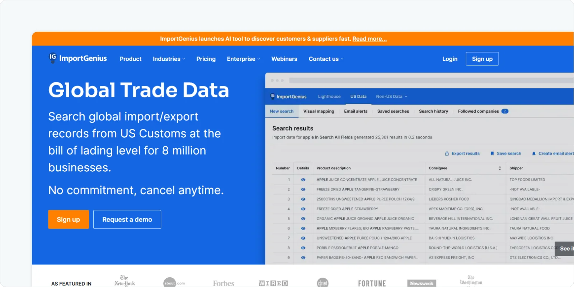The height and width of the screenshot is (287, 574).
Task: Open the Product menu item
Action: coord(131,59)
